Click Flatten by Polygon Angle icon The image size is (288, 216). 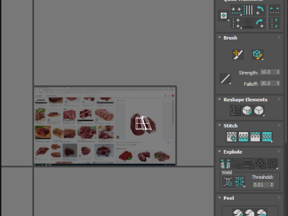pyautogui.click(x=237, y=163)
